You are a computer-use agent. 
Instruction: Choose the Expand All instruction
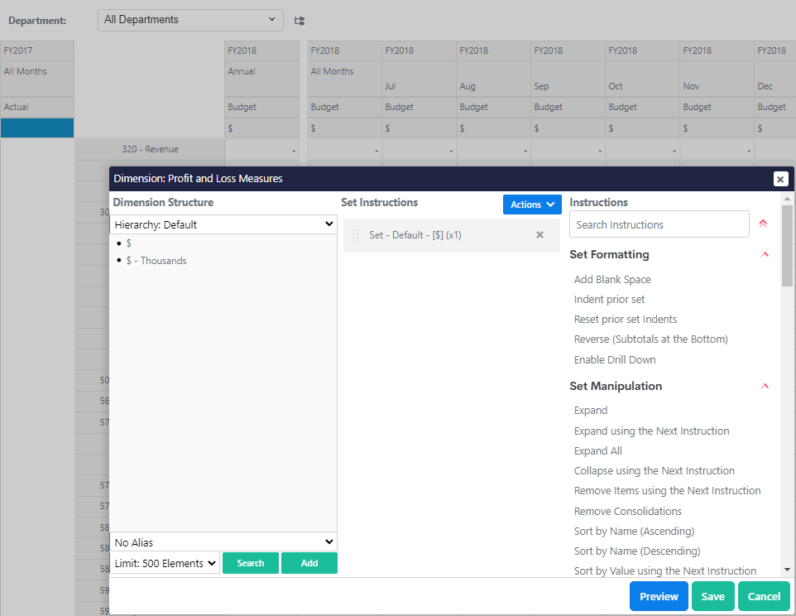coord(598,451)
